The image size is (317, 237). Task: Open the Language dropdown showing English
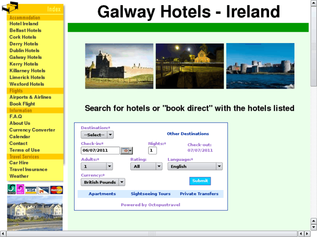coord(195,167)
